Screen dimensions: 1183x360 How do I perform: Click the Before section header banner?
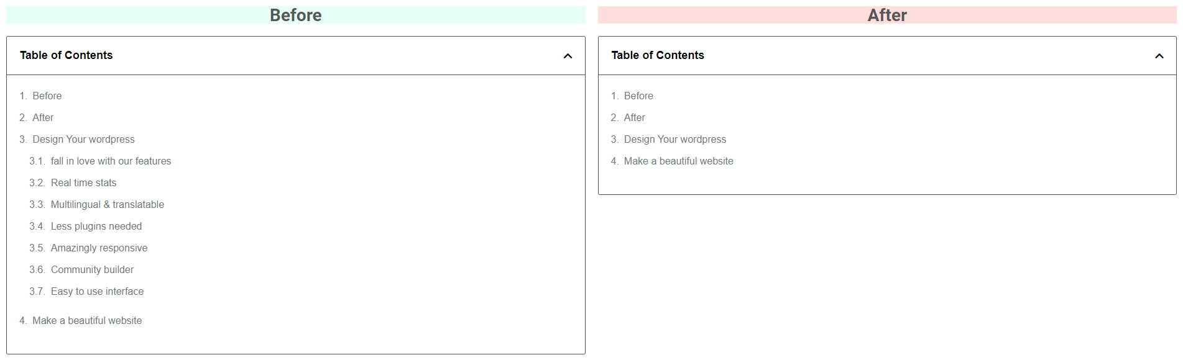click(296, 14)
